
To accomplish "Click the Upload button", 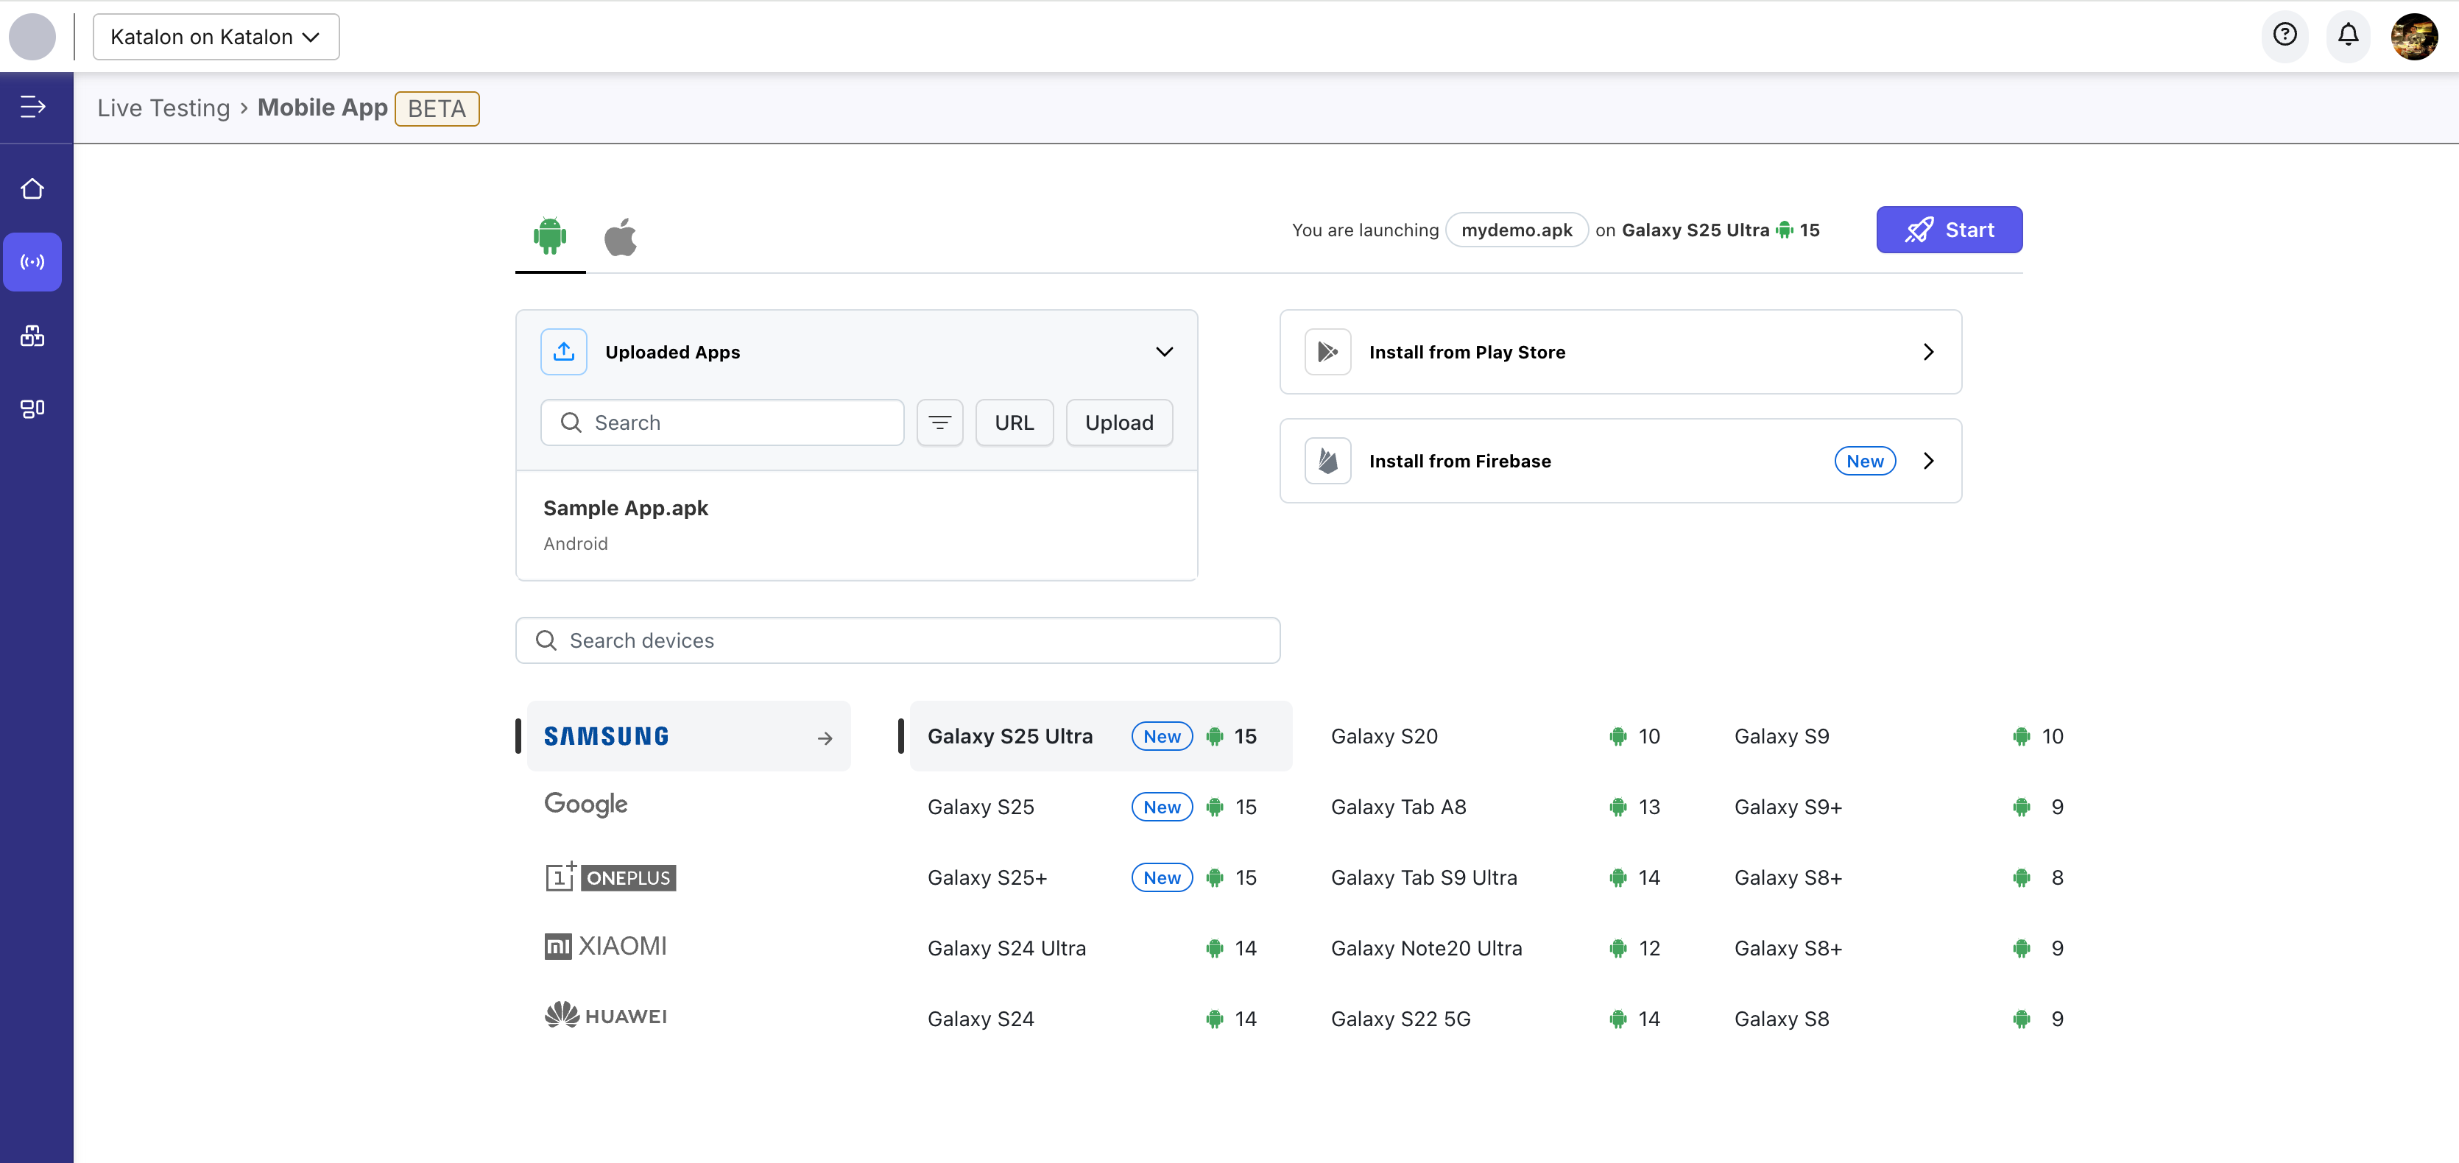I will (x=1119, y=423).
